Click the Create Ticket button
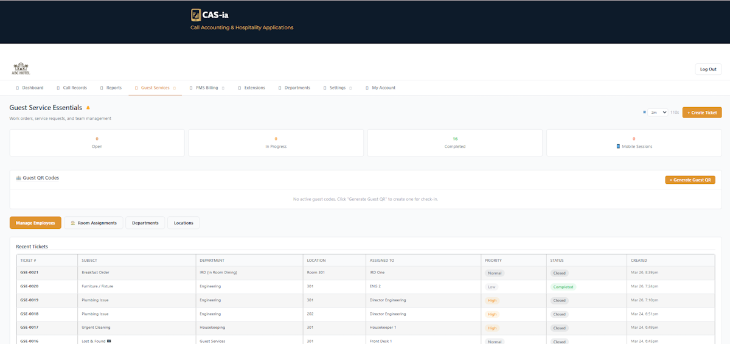The height and width of the screenshot is (344, 730). [702, 112]
